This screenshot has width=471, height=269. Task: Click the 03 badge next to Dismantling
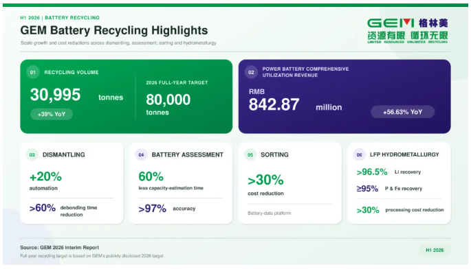click(32, 154)
